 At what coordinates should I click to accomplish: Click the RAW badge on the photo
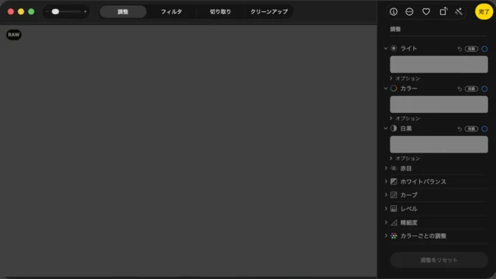coord(13,35)
